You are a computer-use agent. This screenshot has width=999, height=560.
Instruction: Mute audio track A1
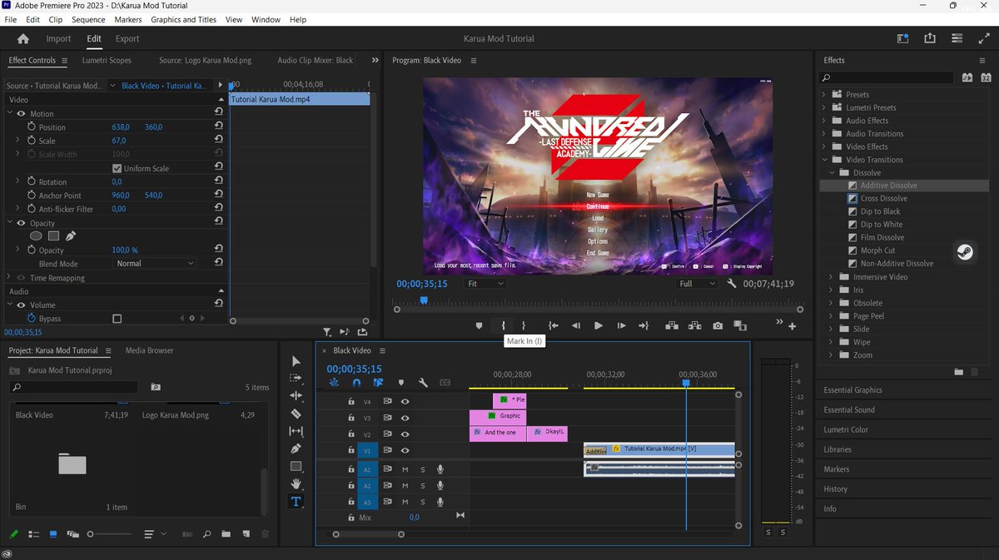coord(405,469)
